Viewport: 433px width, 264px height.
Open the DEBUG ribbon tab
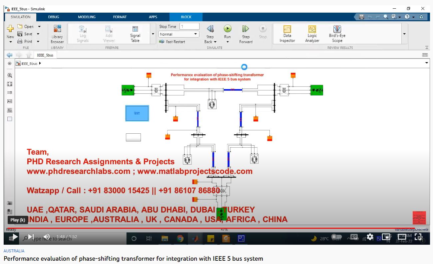(54, 17)
